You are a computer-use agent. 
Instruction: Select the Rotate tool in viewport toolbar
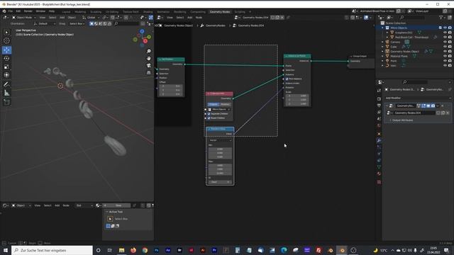click(x=6, y=58)
